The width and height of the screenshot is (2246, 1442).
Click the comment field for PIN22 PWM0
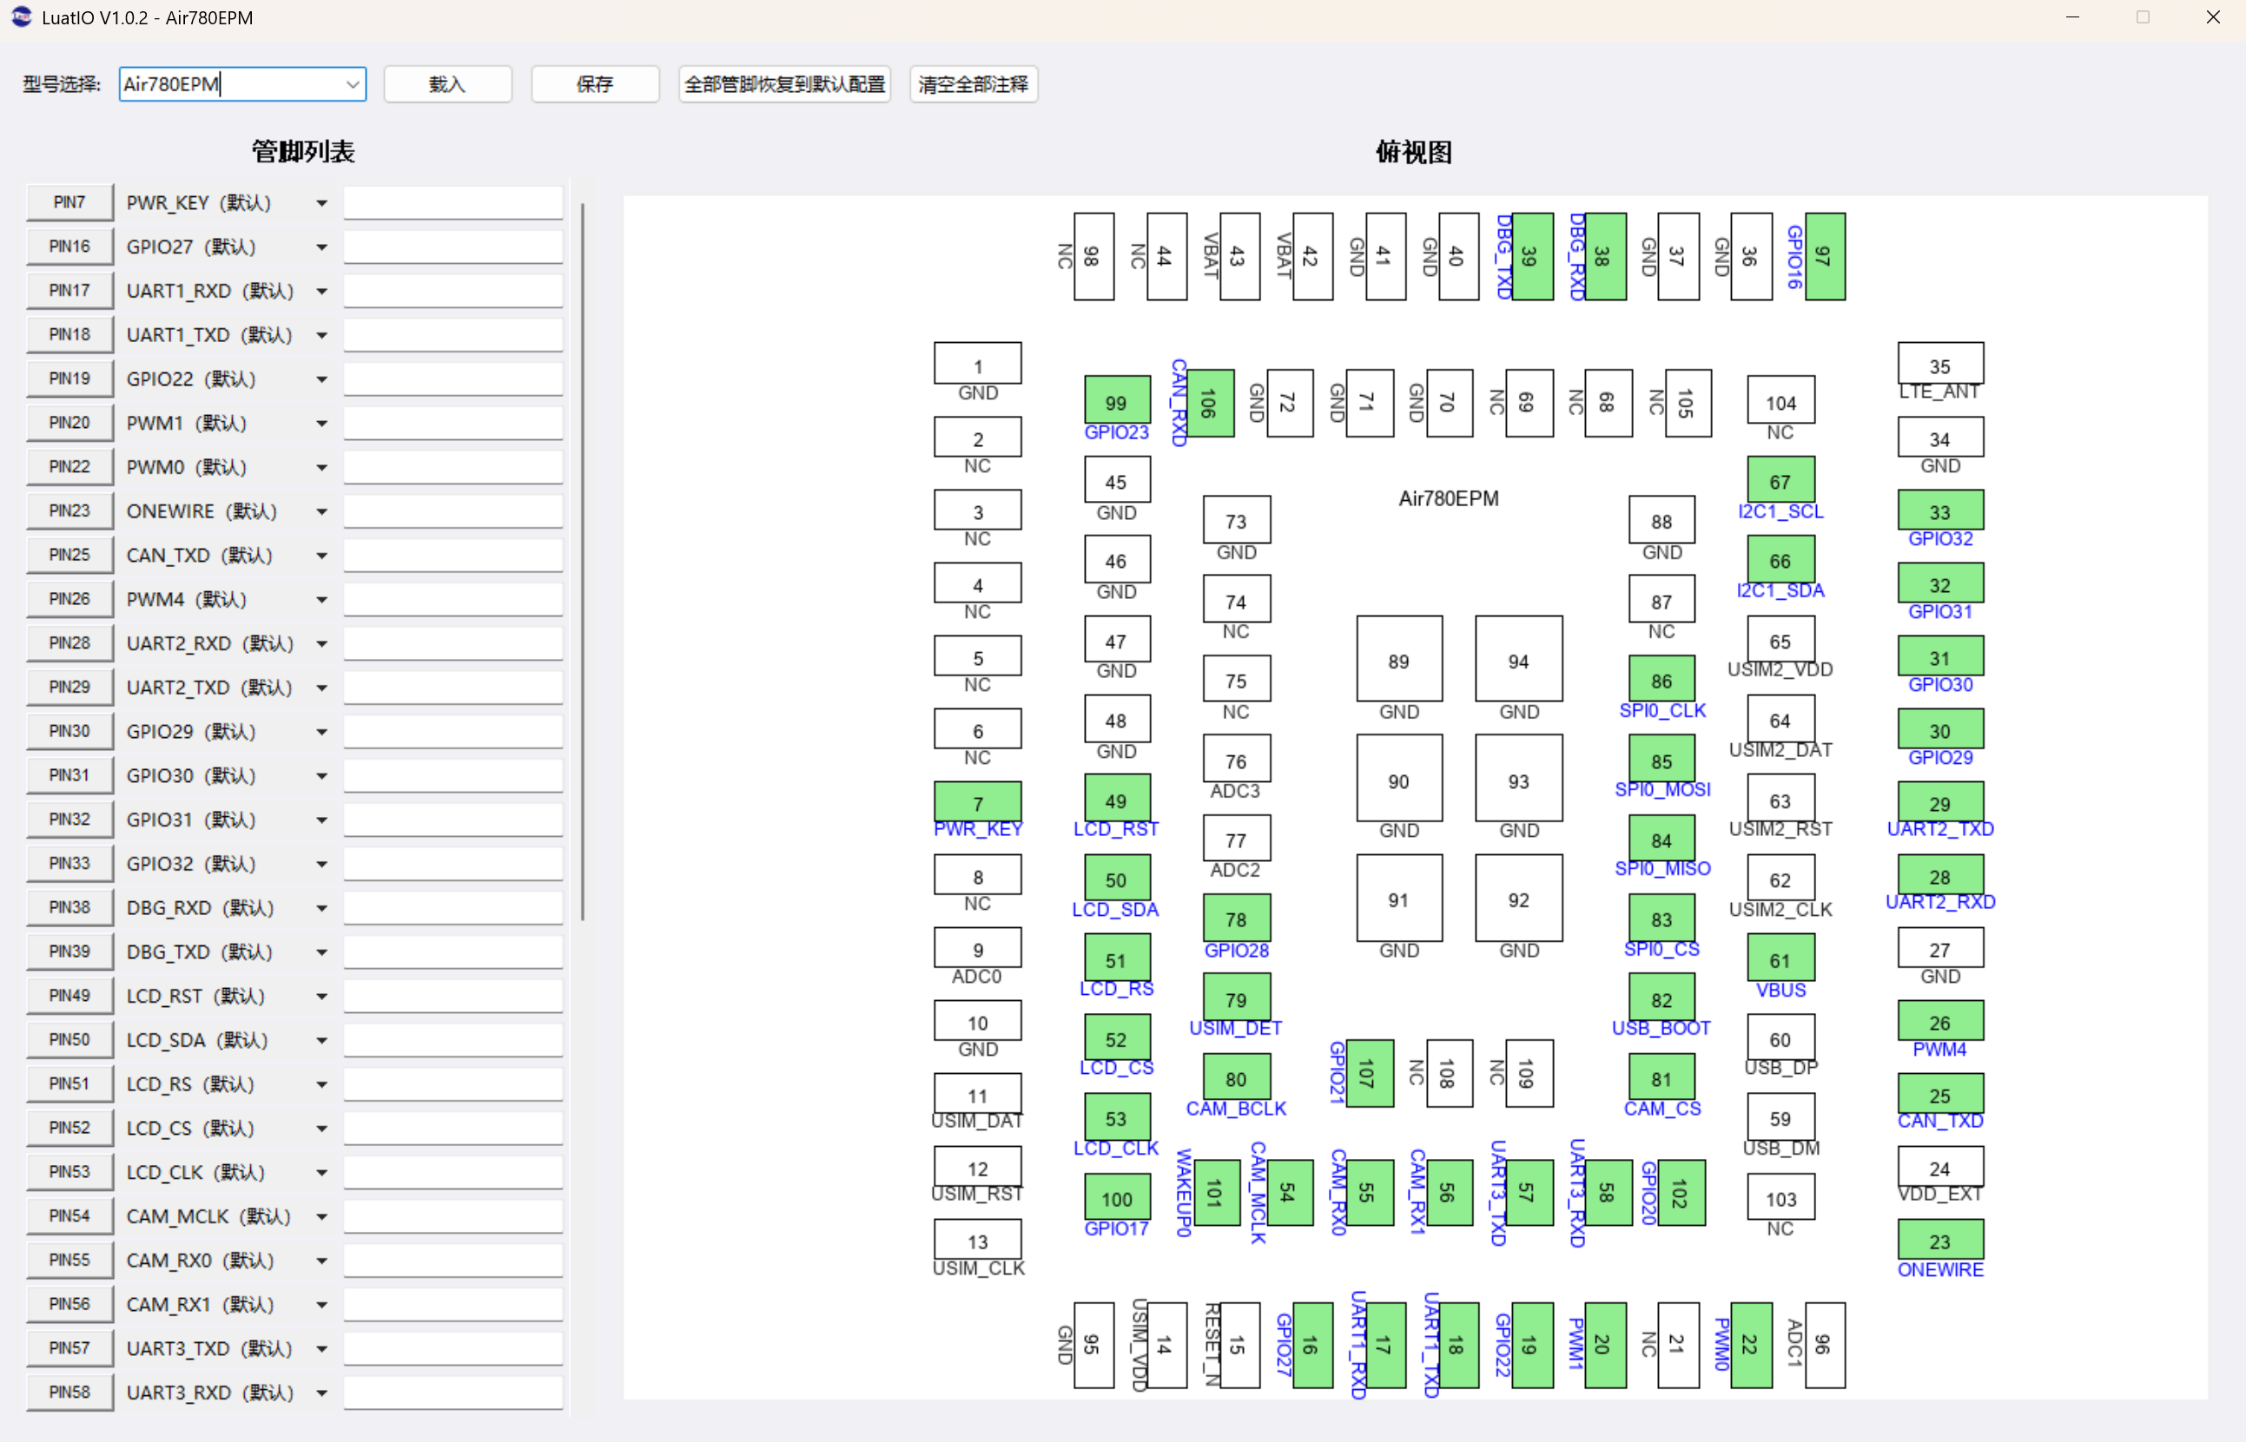point(453,466)
